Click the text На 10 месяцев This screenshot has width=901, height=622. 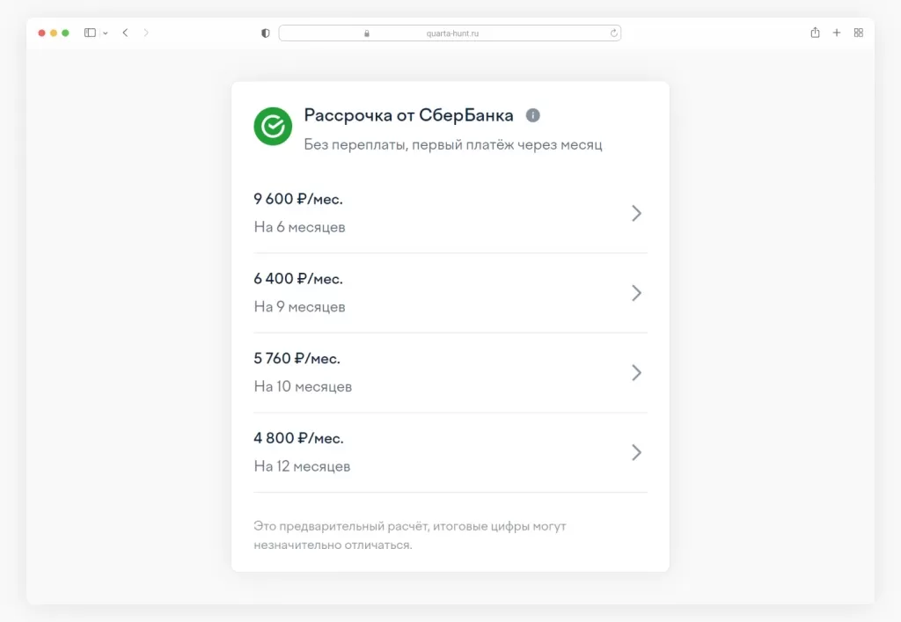[x=303, y=387]
